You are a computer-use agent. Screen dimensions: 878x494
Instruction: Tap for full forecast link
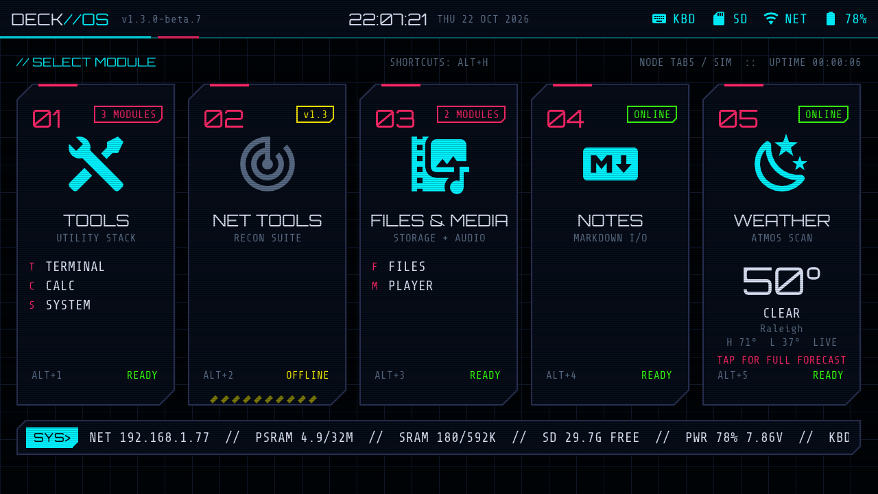tap(782, 360)
